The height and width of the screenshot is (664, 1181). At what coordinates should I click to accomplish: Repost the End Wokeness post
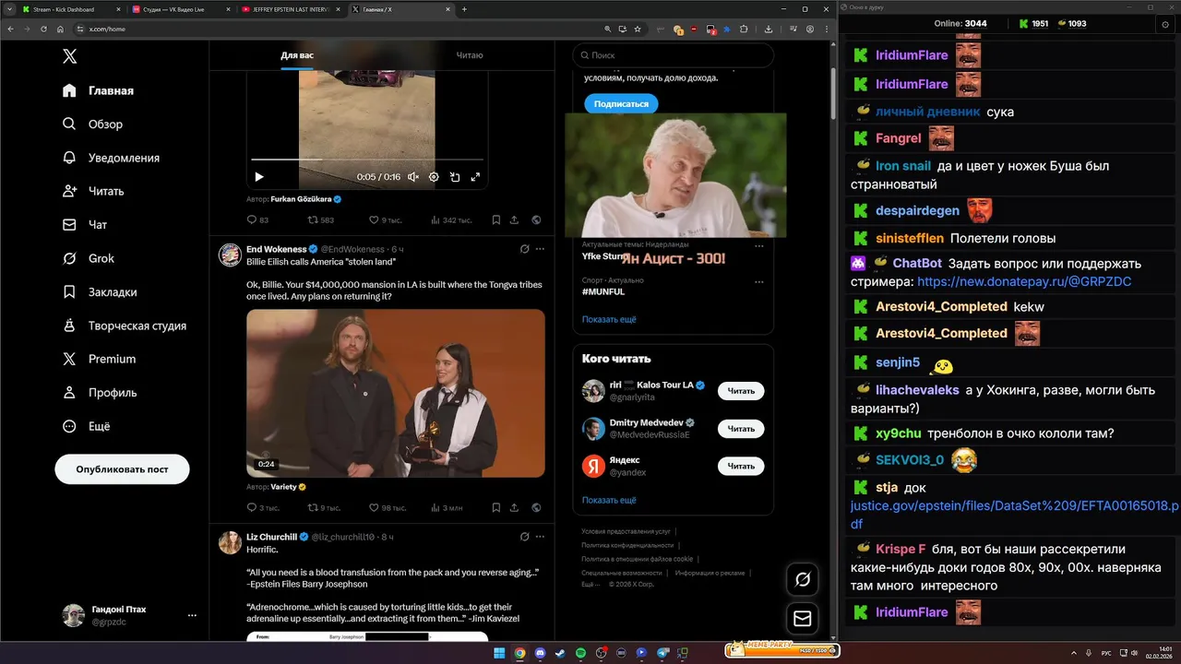pos(323,507)
